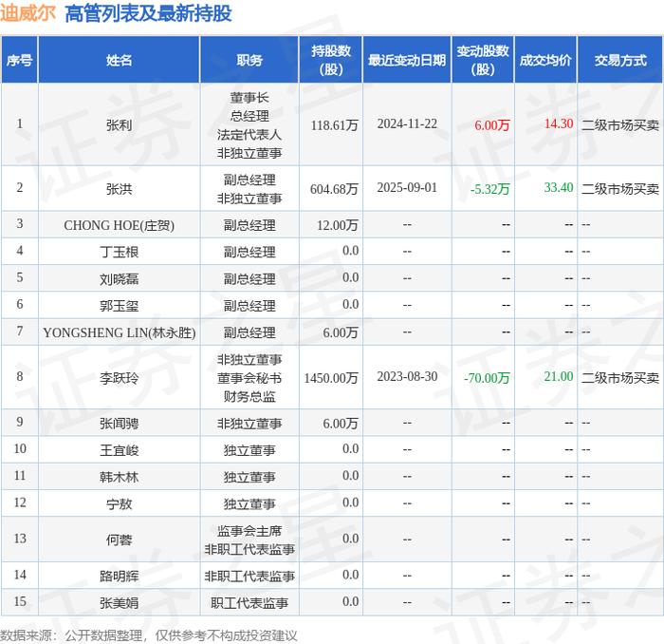Click the green change value -5.32万

pos(490,189)
